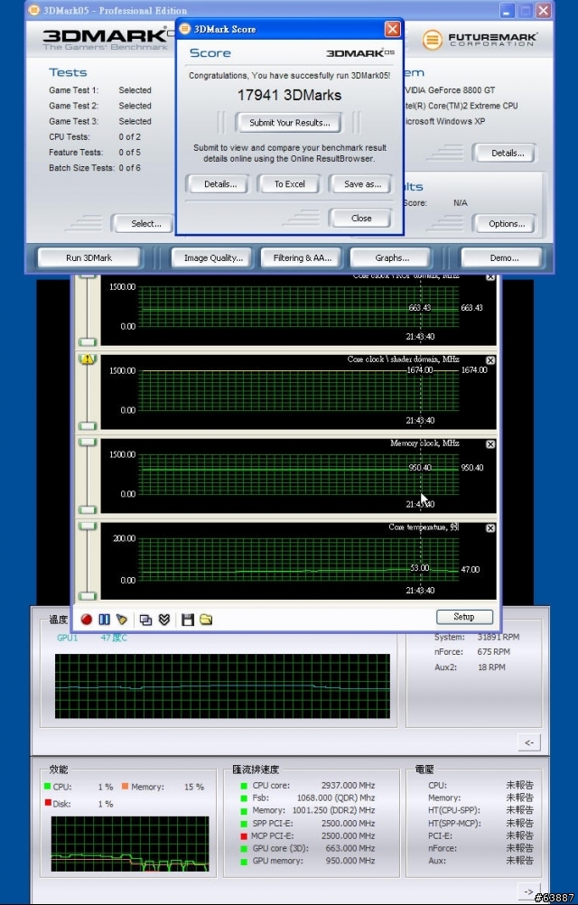Screen dimensions: 578x905
Task: Click red MCP PCI-E indicator square
Action: 244,835
